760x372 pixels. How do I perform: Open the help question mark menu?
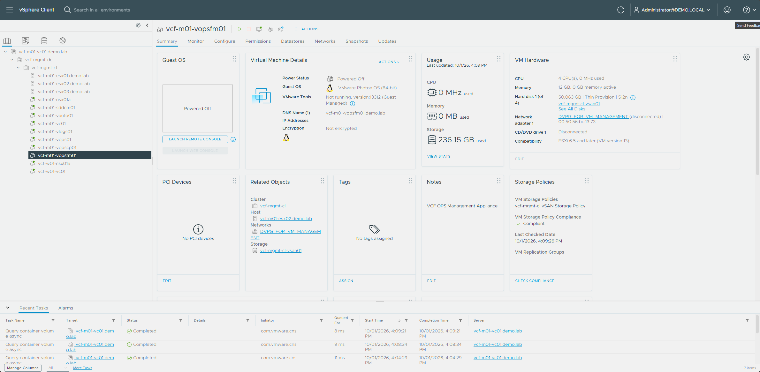pyautogui.click(x=749, y=10)
